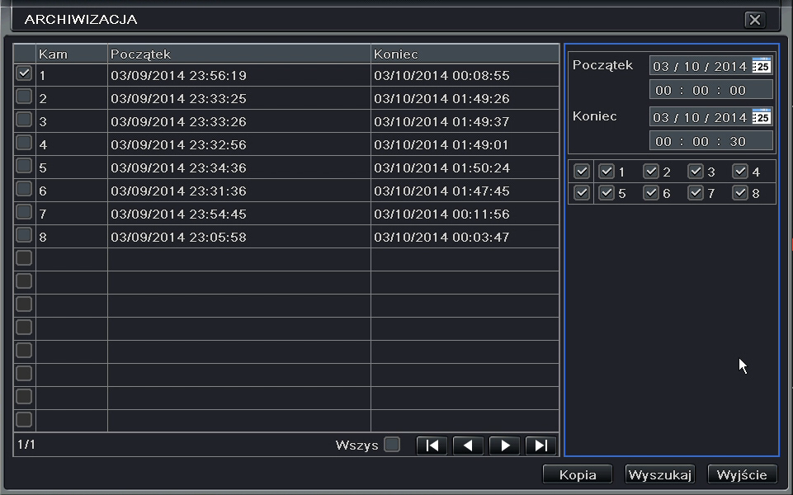The height and width of the screenshot is (495, 793).
Task: Toggle channel 7 filter checkbox
Action: [x=696, y=193]
